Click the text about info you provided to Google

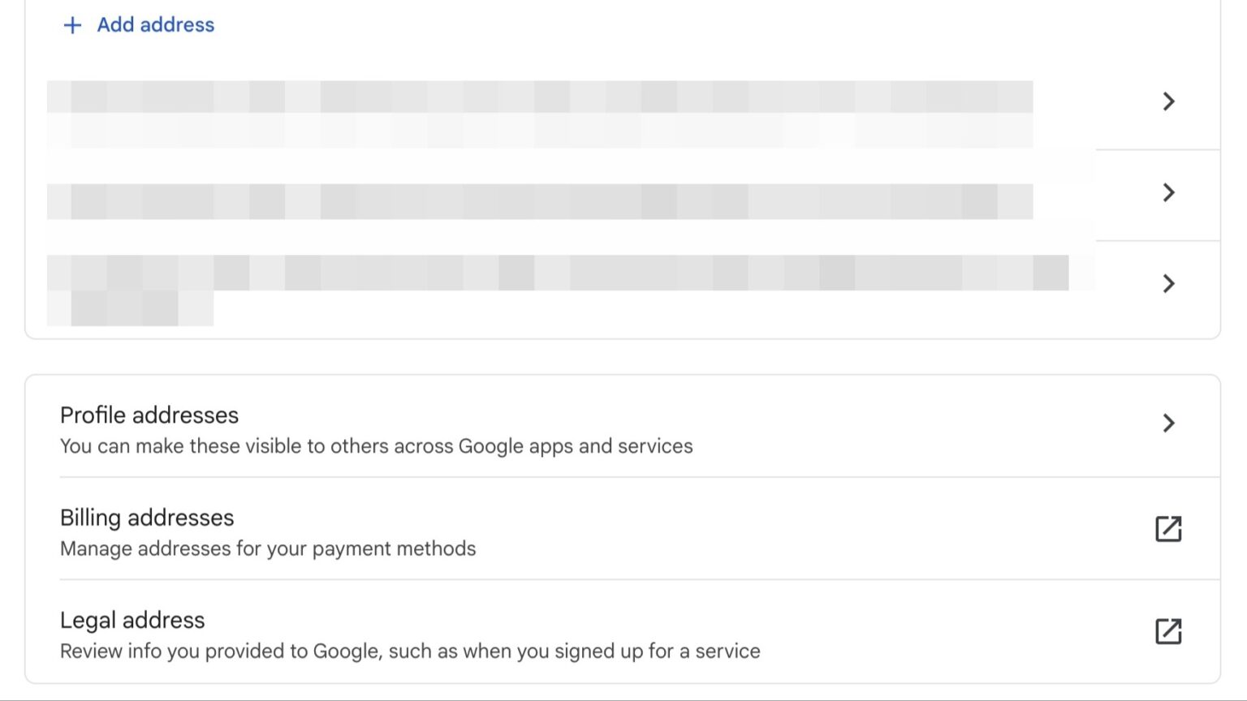click(410, 651)
